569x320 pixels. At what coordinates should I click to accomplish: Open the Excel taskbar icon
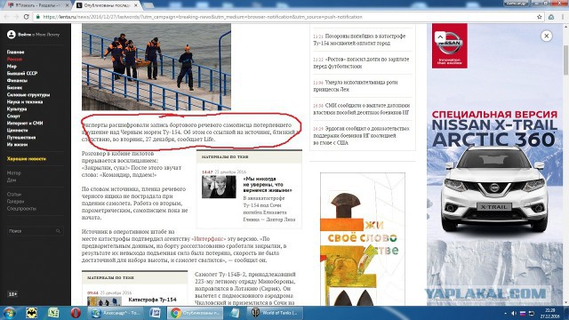pyautogui.click(x=53, y=313)
